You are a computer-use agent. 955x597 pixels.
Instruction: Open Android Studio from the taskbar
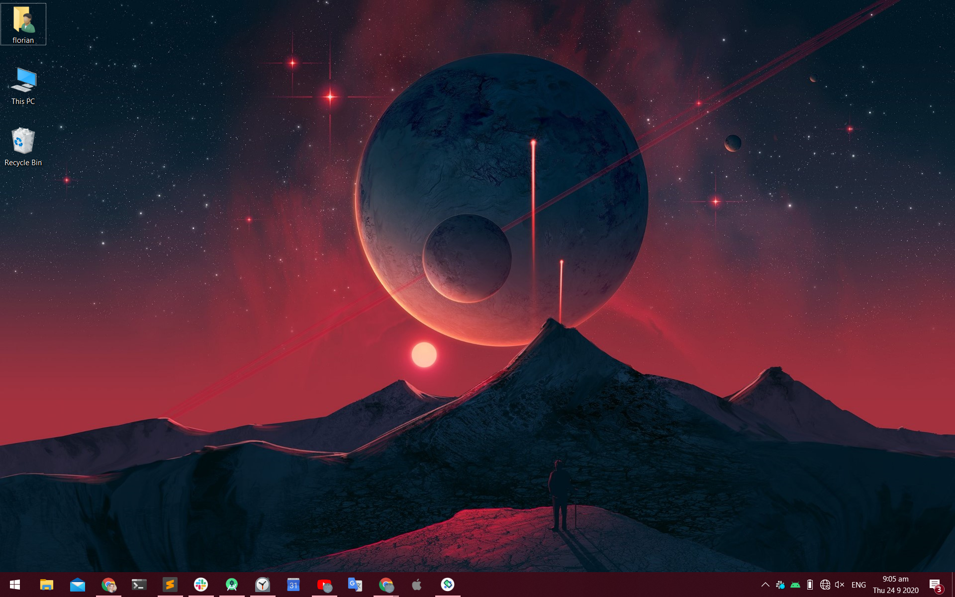pyautogui.click(x=232, y=585)
